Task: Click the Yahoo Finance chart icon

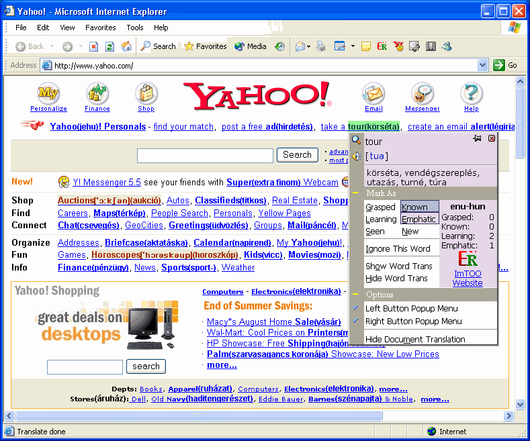Action: (x=97, y=93)
